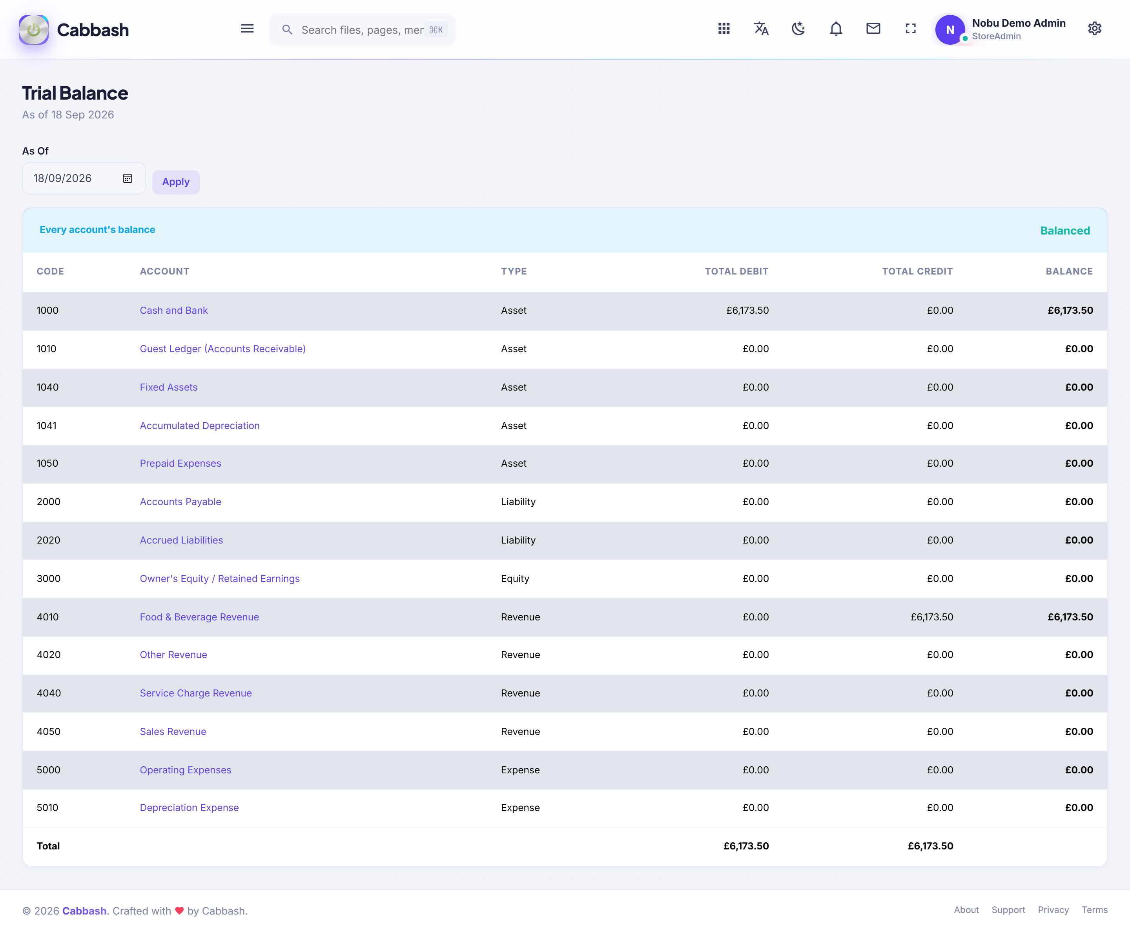Image resolution: width=1130 pixels, height=931 pixels.
Task: Open the Prepaid Expenses account
Action: tap(180, 464)
